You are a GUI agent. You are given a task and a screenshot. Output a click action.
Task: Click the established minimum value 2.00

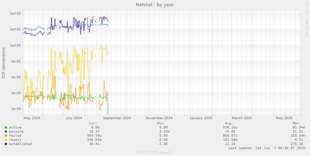[x=163, y=144]
